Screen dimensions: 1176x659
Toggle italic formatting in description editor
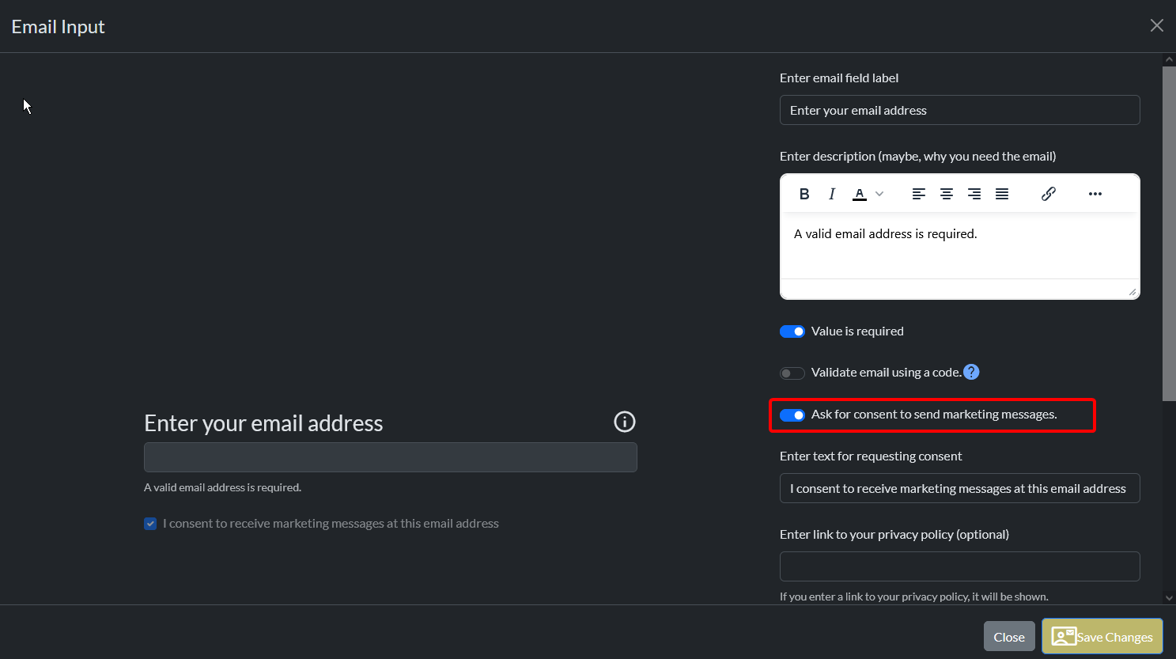(x=832, y=194)
